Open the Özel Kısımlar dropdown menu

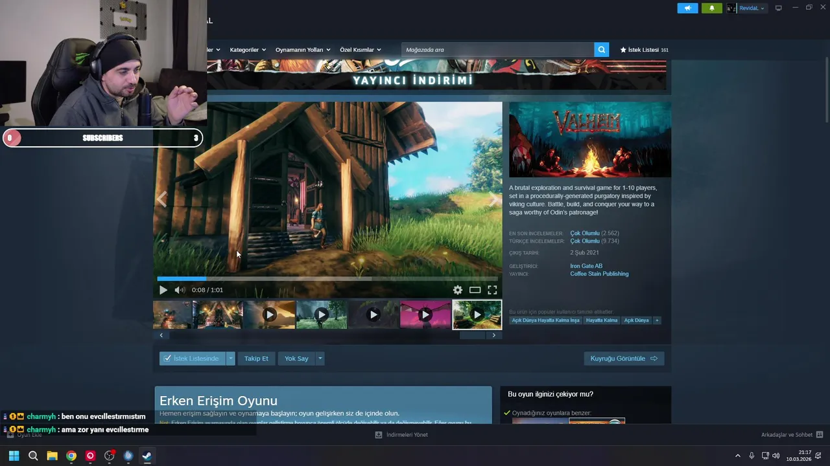(361, 50)
